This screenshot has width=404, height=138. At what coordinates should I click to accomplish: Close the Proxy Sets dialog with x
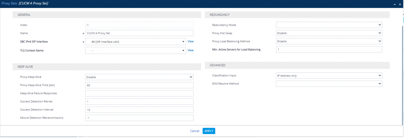coord(400,4)
